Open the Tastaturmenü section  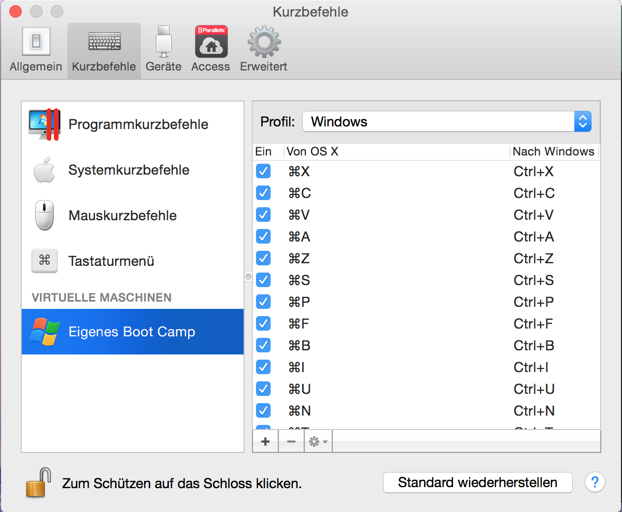[x=110, y=261]
